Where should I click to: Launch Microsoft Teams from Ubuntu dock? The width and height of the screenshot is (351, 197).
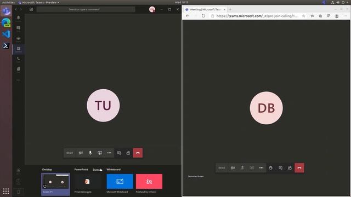(x=6, y=11)
